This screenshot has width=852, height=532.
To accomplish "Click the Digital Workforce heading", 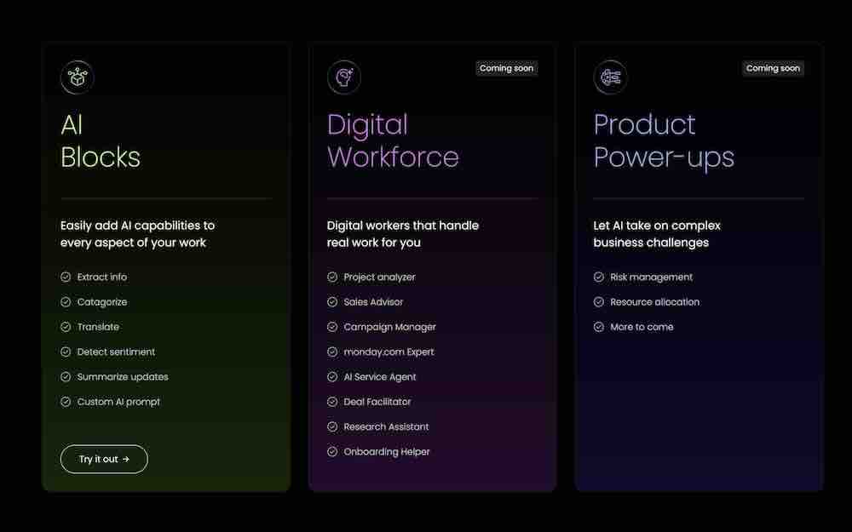I will (x=393, y=141).
